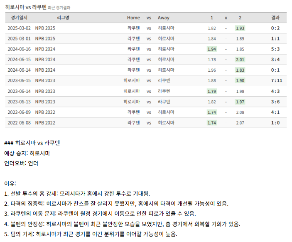Image resolution: width=292 pixels, height=242 pixels.
Task: Select the date 2023-06-14
Action: [x=19, y=91]
